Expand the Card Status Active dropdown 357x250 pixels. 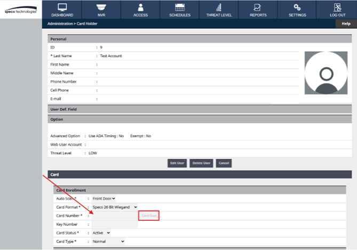pyautogui.click(x=101, y=233)
